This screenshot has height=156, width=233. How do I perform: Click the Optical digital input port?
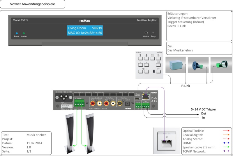(x=128, y=104)
